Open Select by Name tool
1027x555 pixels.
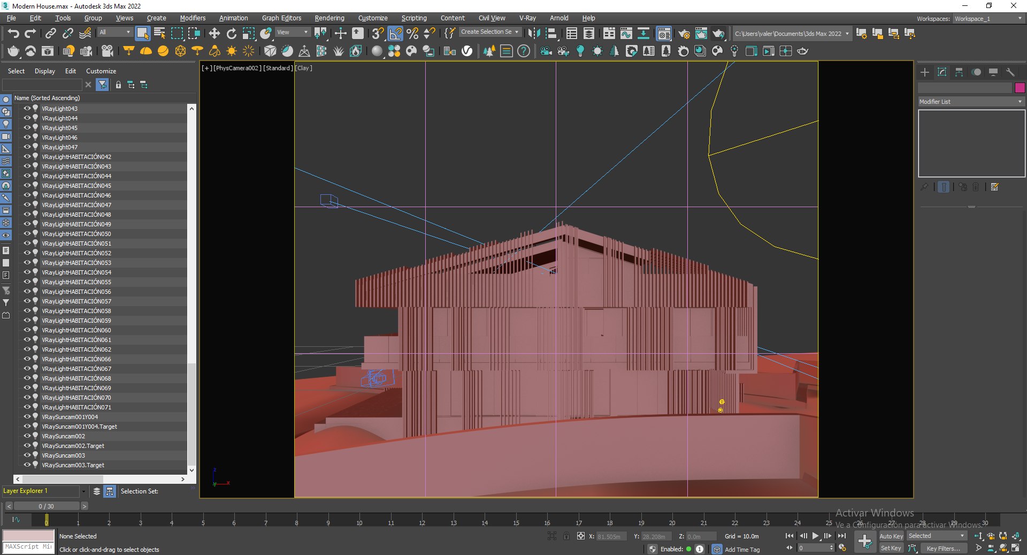pyautogui.click(x=159, y=33)
